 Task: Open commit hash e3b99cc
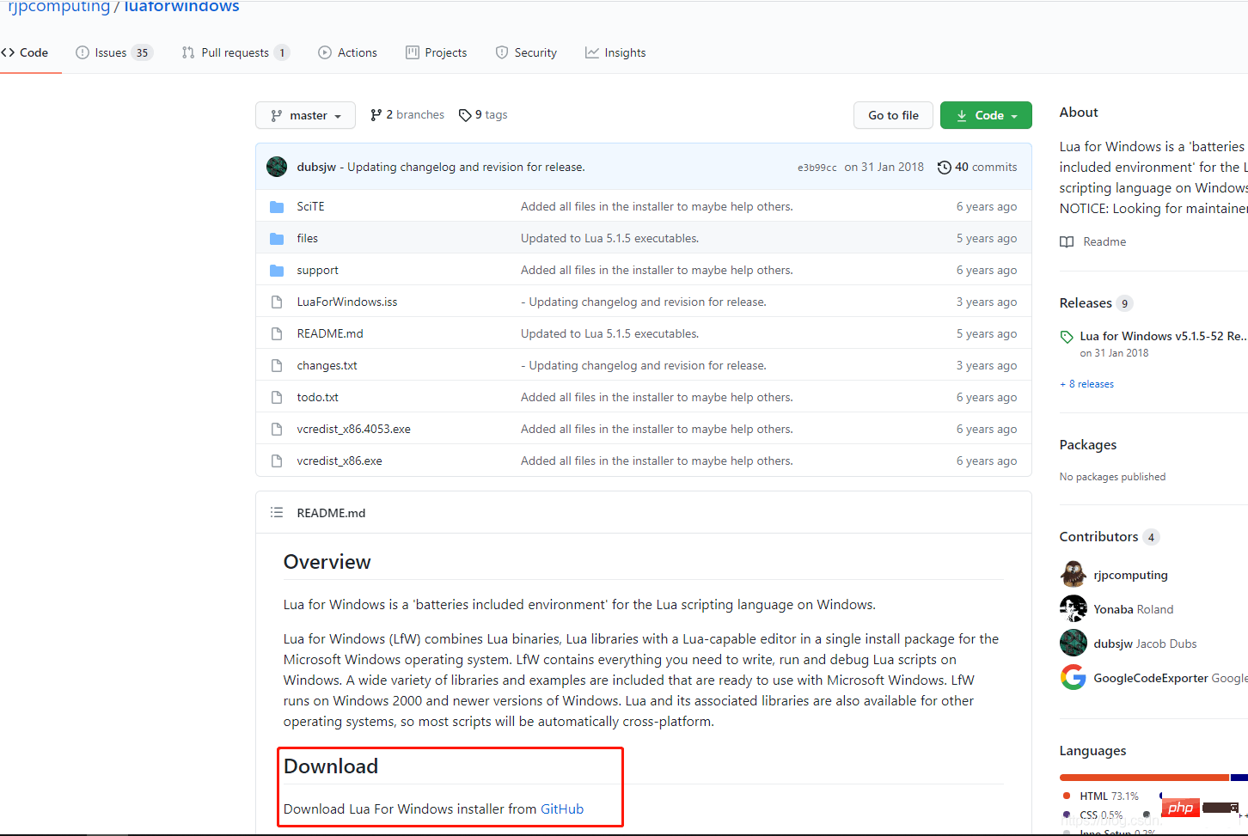tap(817, 168)
